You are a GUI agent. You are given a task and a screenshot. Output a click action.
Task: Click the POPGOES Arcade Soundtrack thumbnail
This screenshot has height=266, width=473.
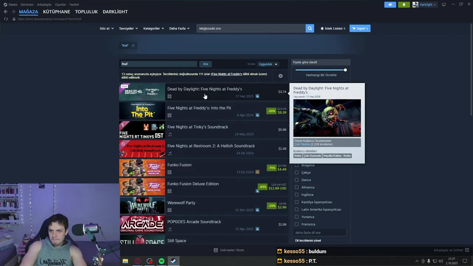142,225
